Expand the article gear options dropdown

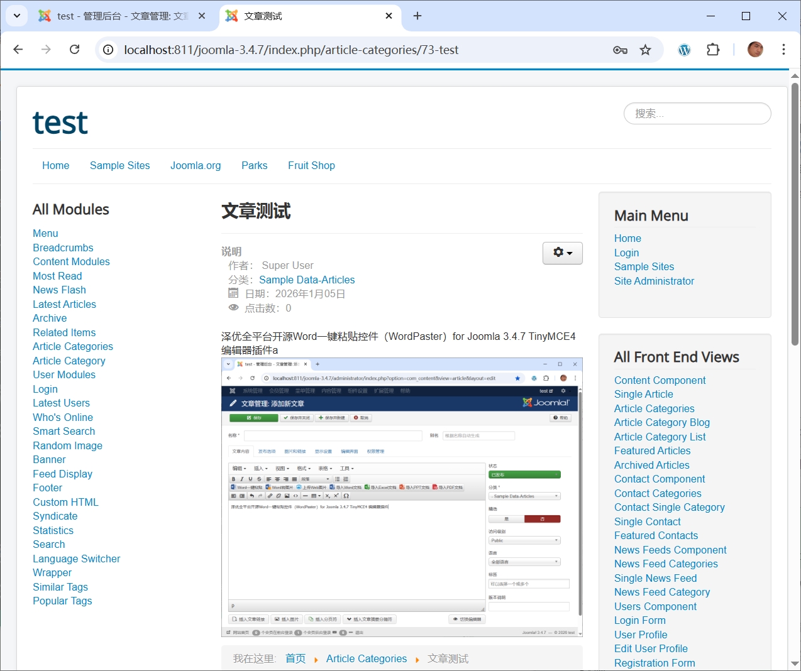point(562,253)
